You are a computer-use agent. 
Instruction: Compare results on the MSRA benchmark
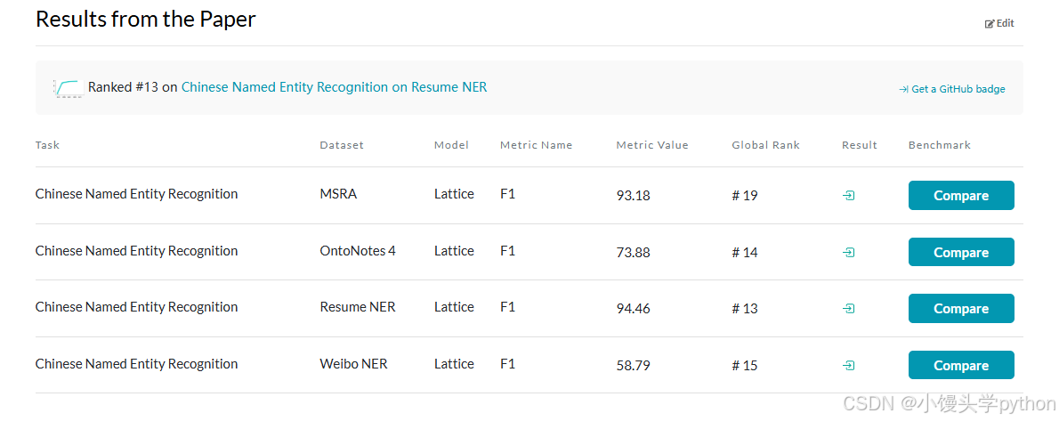(x=961, y=196)
